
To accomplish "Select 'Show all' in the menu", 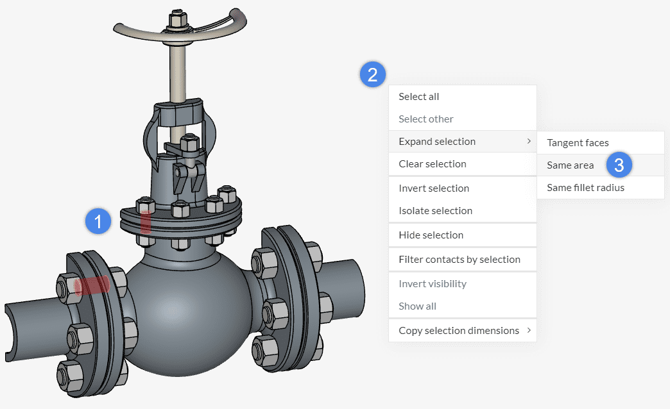I will (417, 306).
